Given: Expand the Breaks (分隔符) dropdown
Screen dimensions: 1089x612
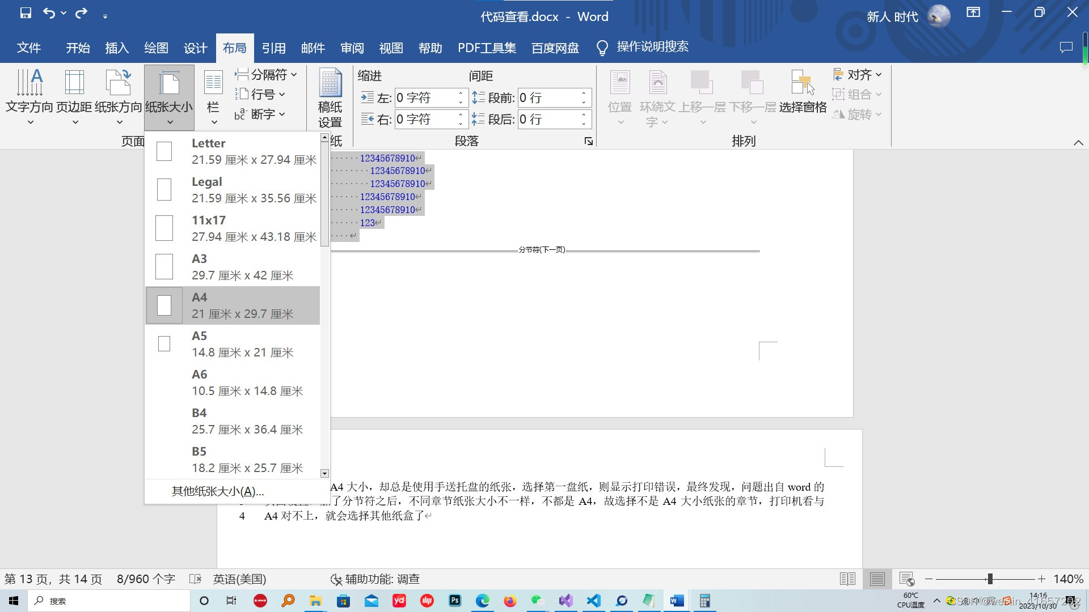Looking at the screenshot, I should coord(266,75).
